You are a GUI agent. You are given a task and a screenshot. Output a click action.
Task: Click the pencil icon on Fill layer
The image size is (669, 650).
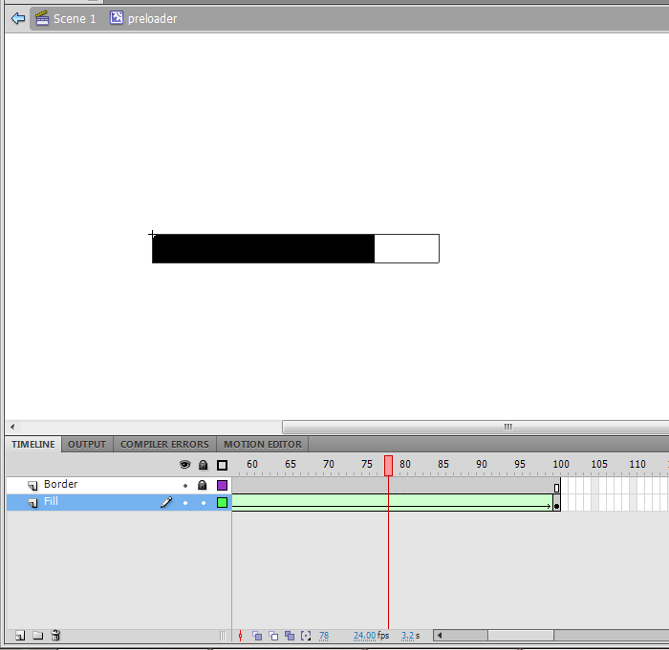click(166, 502)
